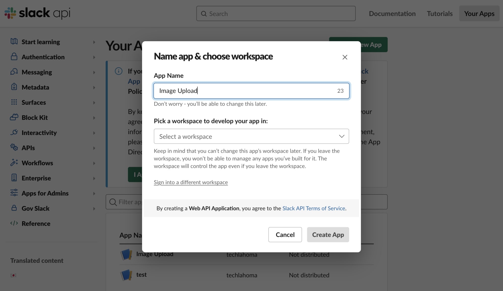Click the Messaging chat bubble icon
Image resolution: width=503 pixels, height=291 pixels.
(14, 72)
